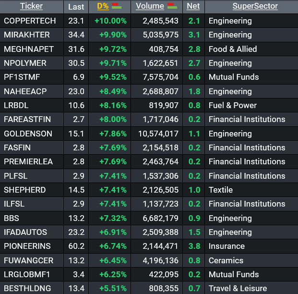The height and width of the screenshot is (294, 298).
Task: Click the PIONEERINS ticker
Action: [x=27, y=246]
